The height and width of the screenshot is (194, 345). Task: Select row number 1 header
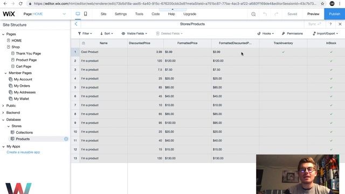pyautogui.click(x=75, y=52)
